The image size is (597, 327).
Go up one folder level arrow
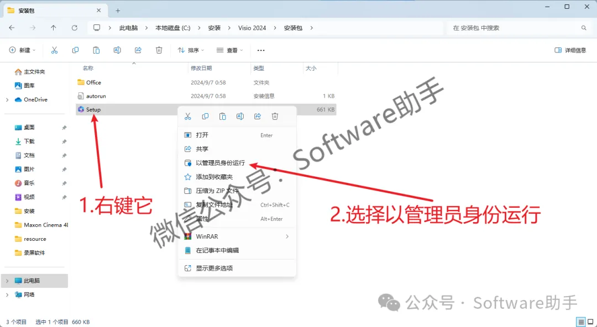pyautogui.click(x=53, y=28)
